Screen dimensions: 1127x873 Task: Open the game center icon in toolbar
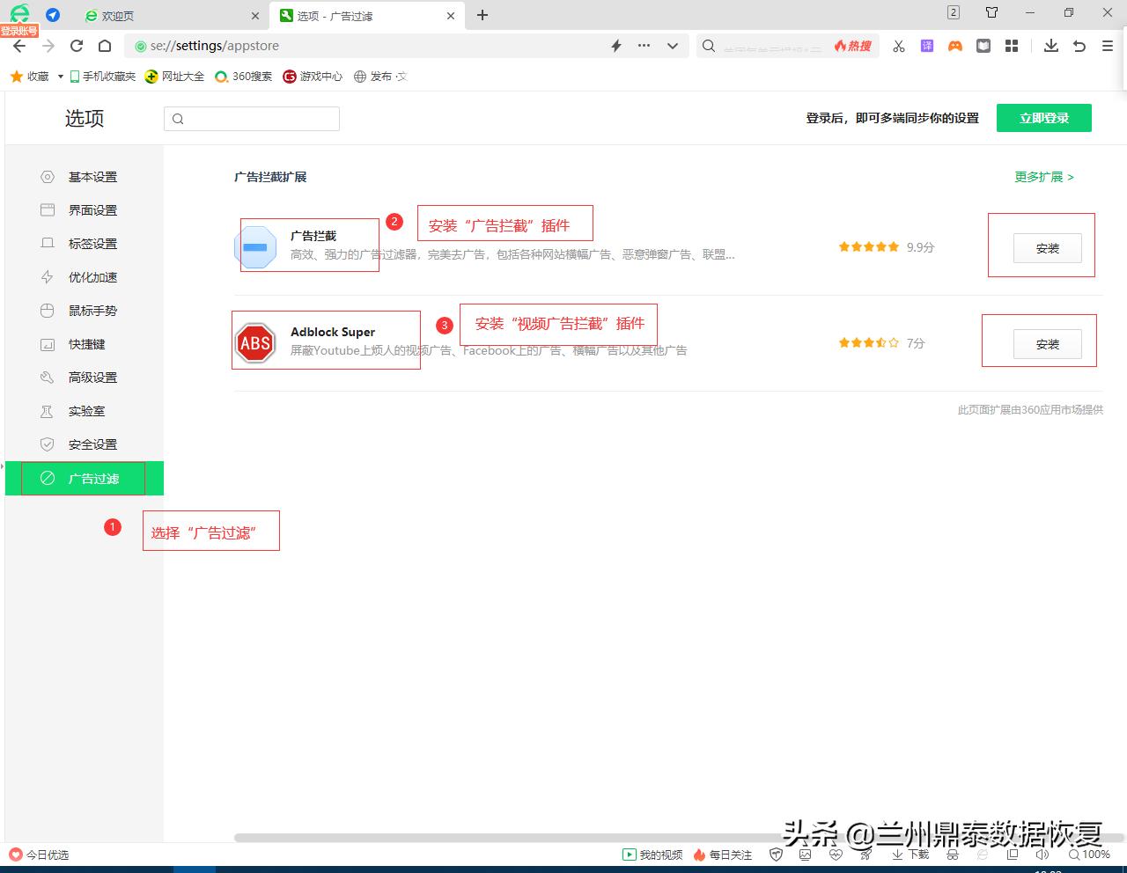pos(954,45)
